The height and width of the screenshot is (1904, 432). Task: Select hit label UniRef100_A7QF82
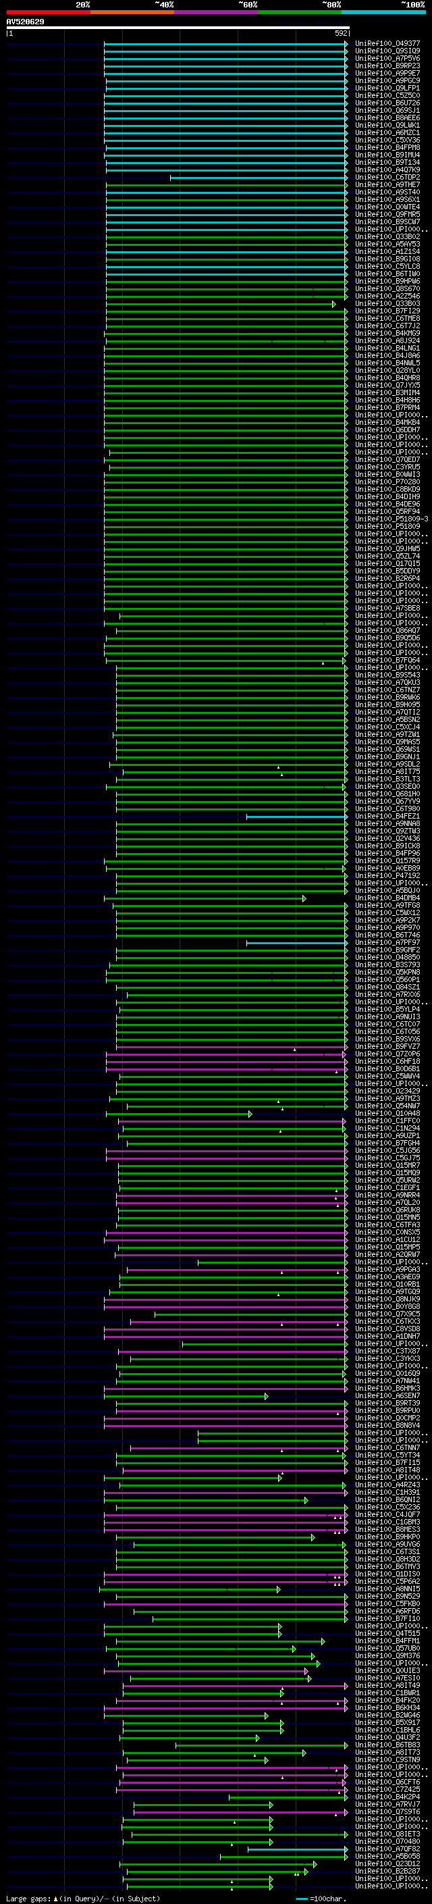(x=387, y=1849)
